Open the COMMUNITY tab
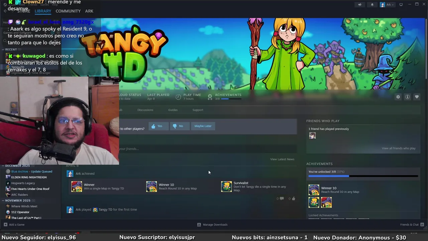The image size is (428, 241). point(68,11)
